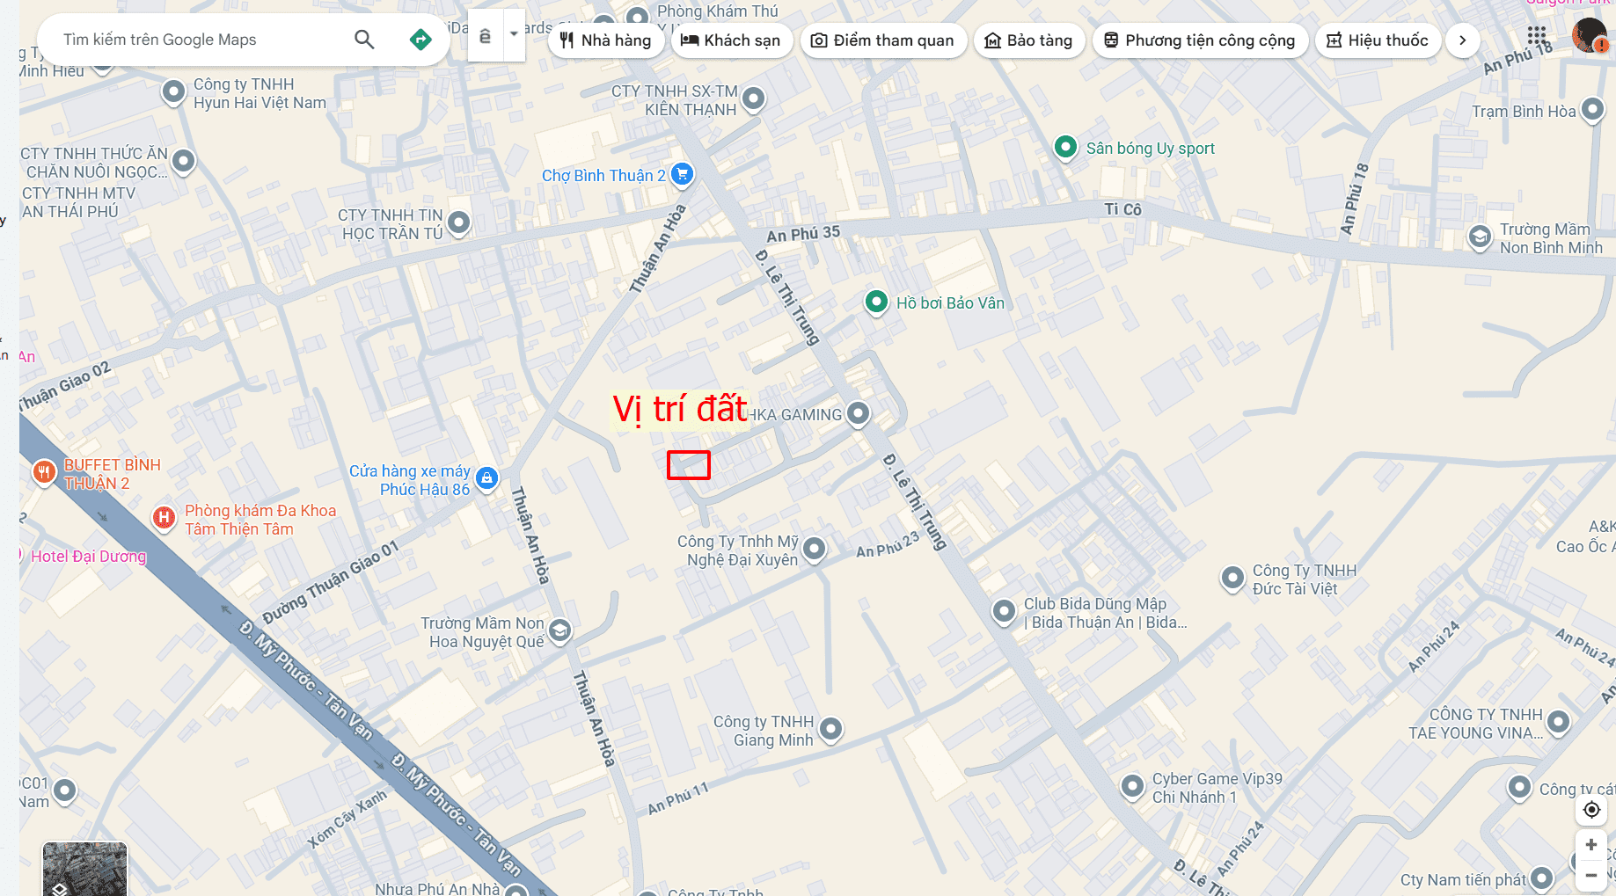
Task: Select the Hồ bơi Bảo Vân marker
Action: (876, 302)
